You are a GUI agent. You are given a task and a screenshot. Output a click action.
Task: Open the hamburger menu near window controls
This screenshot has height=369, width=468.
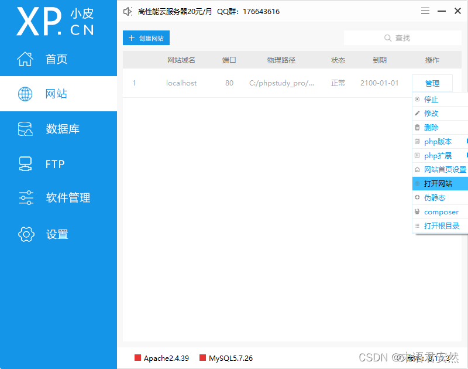click(425, 11)
